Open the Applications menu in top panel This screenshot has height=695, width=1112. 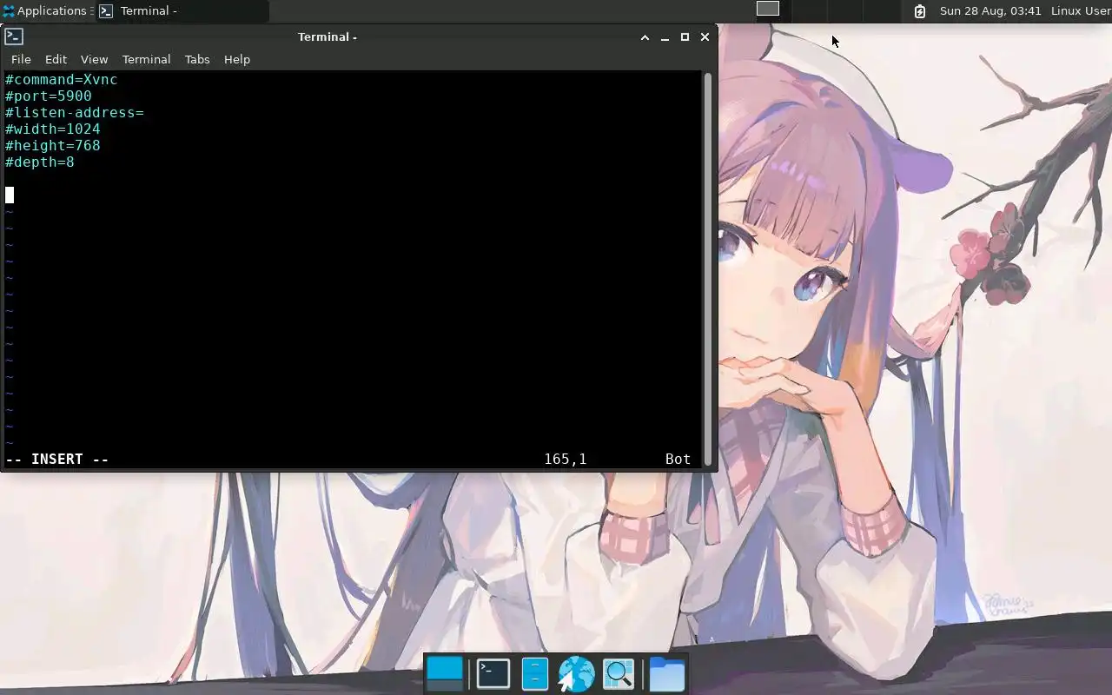pyautogui.click(x=48, y=11)
